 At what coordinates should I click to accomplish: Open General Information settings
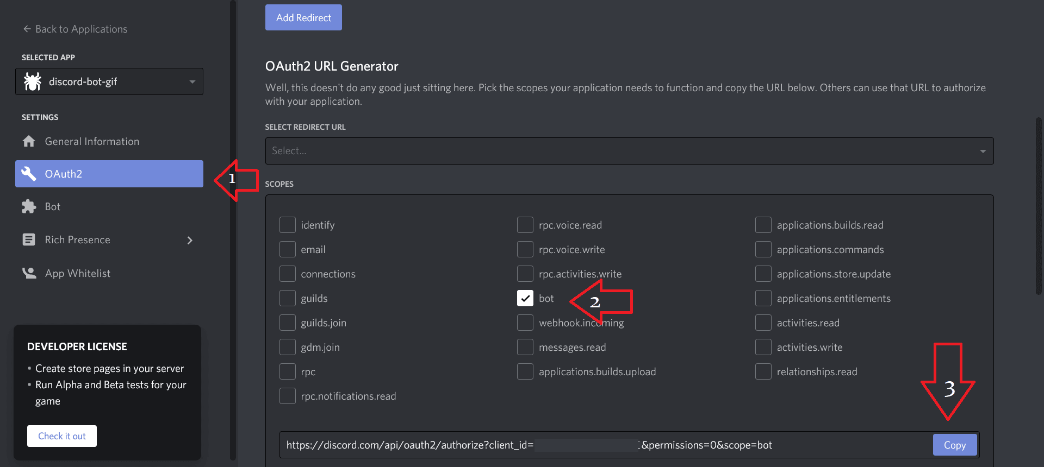tap(109, 141)
